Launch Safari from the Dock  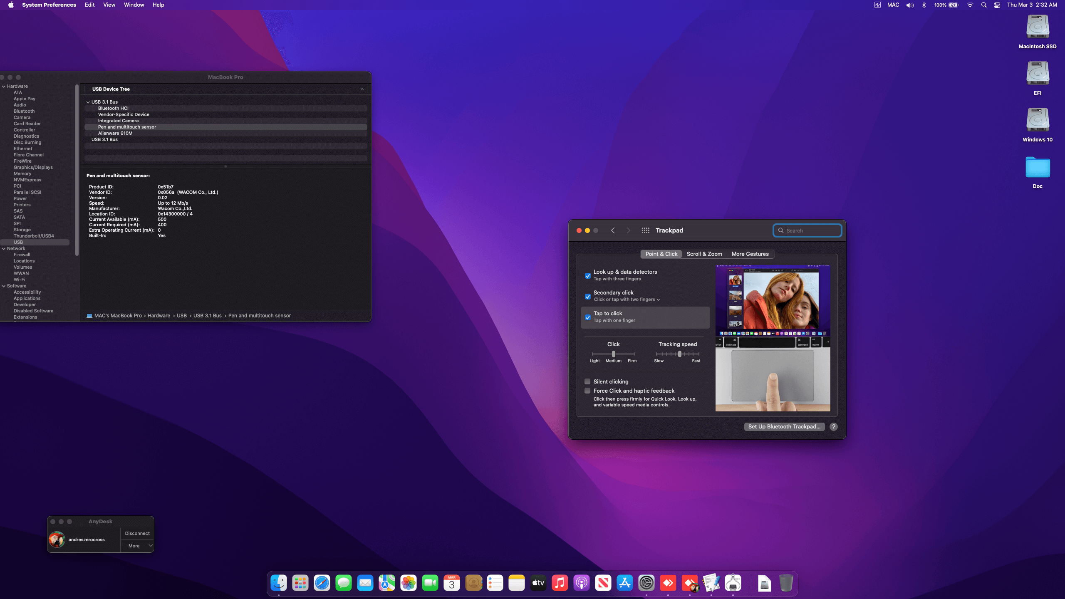[x=322, y=583]
